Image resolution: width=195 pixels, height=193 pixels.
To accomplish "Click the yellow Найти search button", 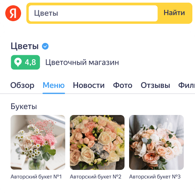I will 174,13.
